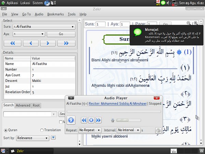Open the Sort by Relevance dropdown
Image resolution: width=205 pixels, height=154 pixels.
click(32, 138)
